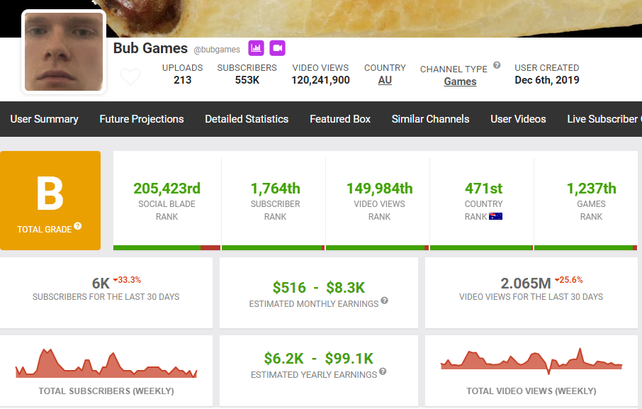Click the 149,984th video views rank

pos(380,189)
